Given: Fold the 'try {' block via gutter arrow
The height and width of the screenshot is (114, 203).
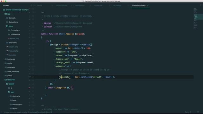Looking at the screenshot, I should (35, 41).
